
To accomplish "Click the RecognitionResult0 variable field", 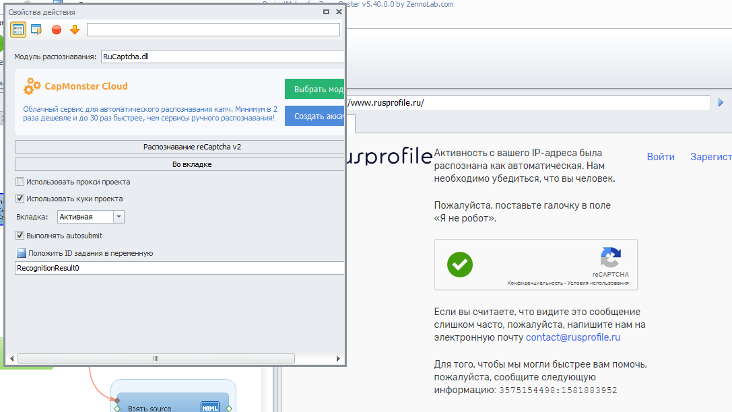I will [180, 268].
